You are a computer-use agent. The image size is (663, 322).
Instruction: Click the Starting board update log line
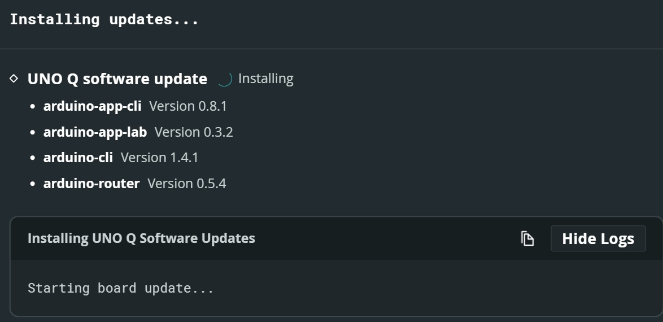(x=121, y=288)
